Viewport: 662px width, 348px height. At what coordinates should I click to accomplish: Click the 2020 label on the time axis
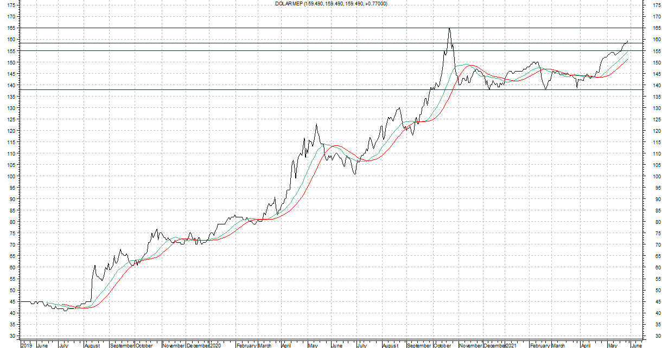[215, 345]
